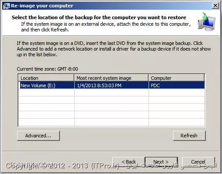Click the Current time zone GMT-8:00 text

click(x=47, y=69)
